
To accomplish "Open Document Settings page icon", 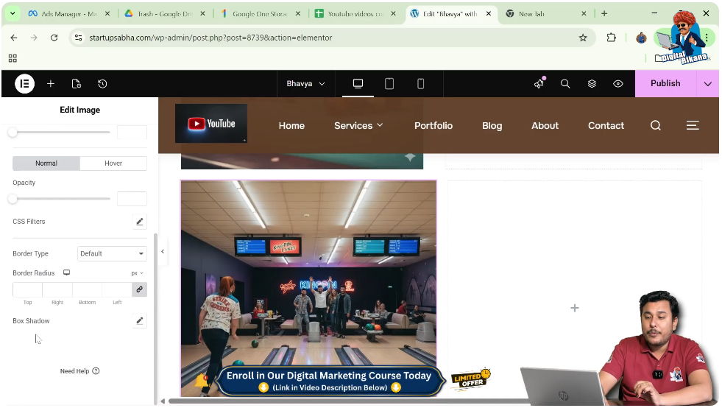I will point(77,84).
